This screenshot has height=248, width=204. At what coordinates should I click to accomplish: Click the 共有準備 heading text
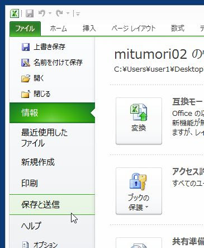tap(188, 241)
